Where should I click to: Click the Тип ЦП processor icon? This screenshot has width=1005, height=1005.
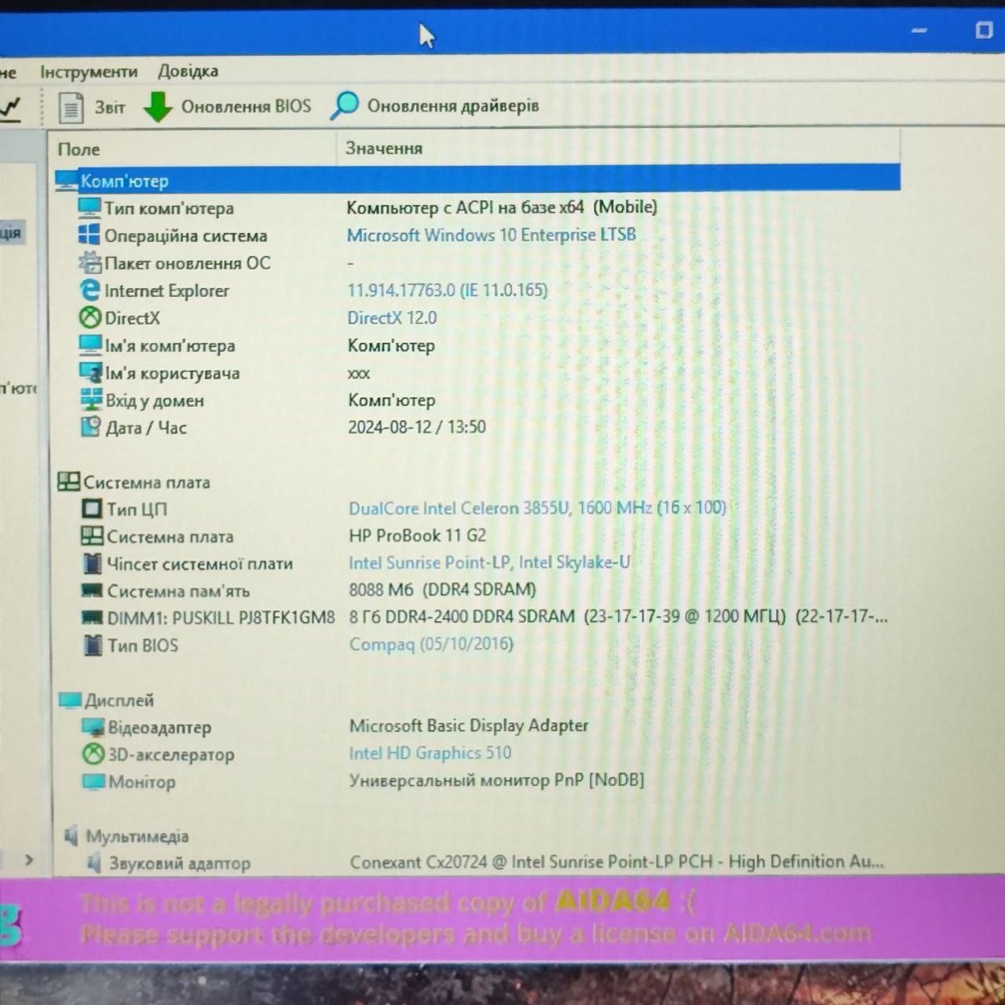pos(93,509)
